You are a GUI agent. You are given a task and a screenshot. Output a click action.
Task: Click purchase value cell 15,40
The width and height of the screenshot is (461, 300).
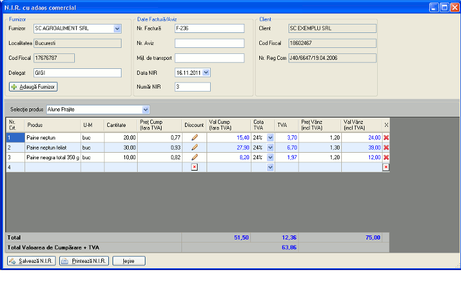[x=229, y=137]
